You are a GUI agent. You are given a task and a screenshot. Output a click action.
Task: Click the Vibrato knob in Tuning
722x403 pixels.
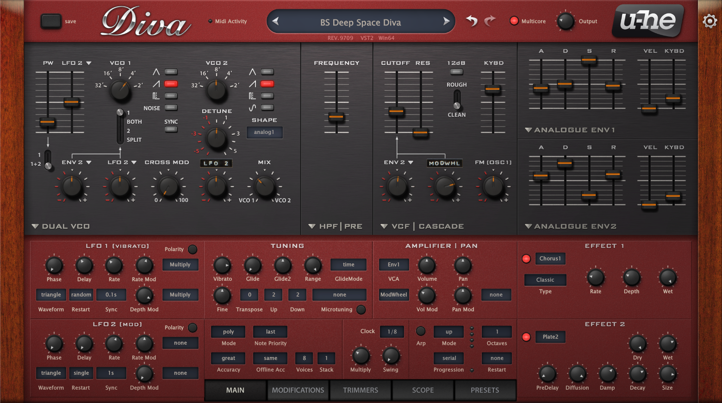pos(222,265)
